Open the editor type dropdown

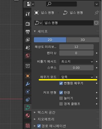(x=30, y=4)
